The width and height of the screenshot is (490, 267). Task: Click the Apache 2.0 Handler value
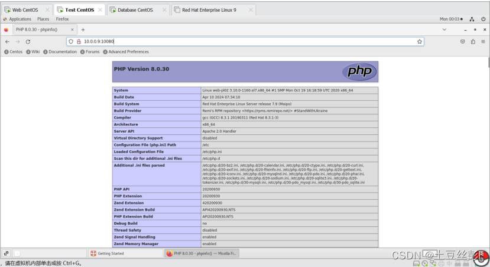pos(219,131)
